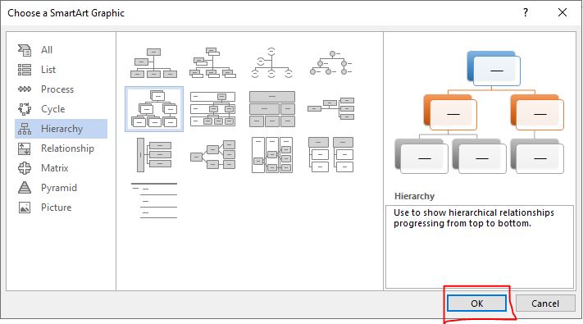583x324 pixels.
Task: Pick the Half Circle Organization Chart layout
Action: [271, 63]
